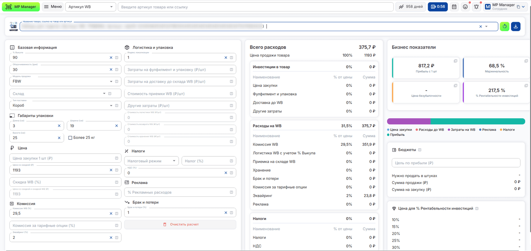Open the calendar icon in top bar
This screenshot has width=531, height=251.
coord(454,7)
